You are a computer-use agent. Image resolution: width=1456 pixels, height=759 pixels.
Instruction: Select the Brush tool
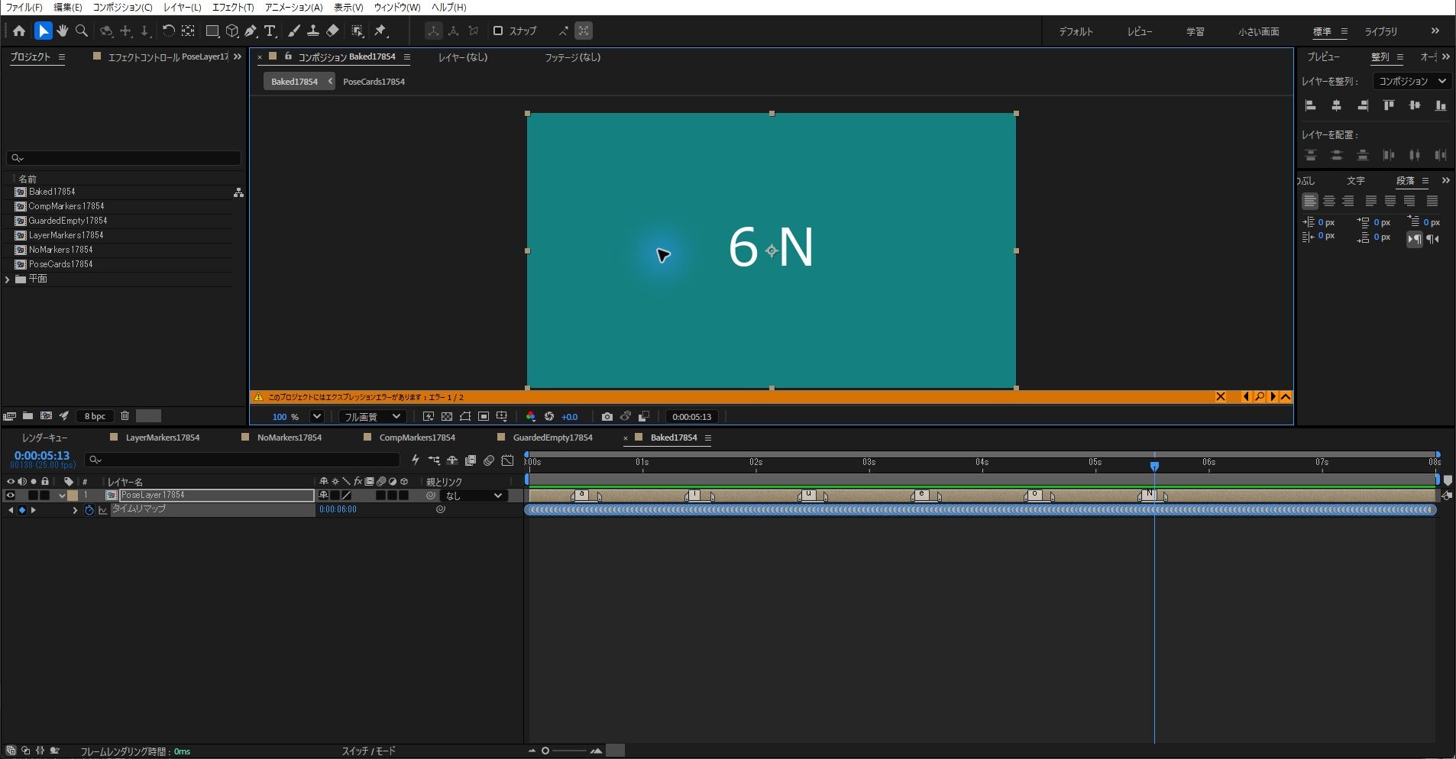(x=293, y=31)
